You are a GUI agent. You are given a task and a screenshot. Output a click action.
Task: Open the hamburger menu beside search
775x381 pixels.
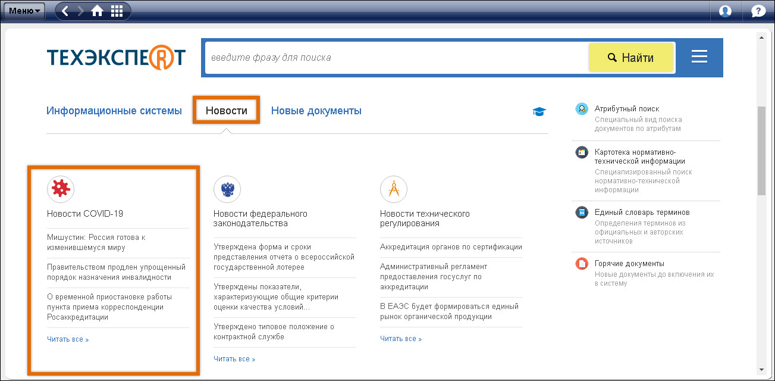tap(699, 57)
